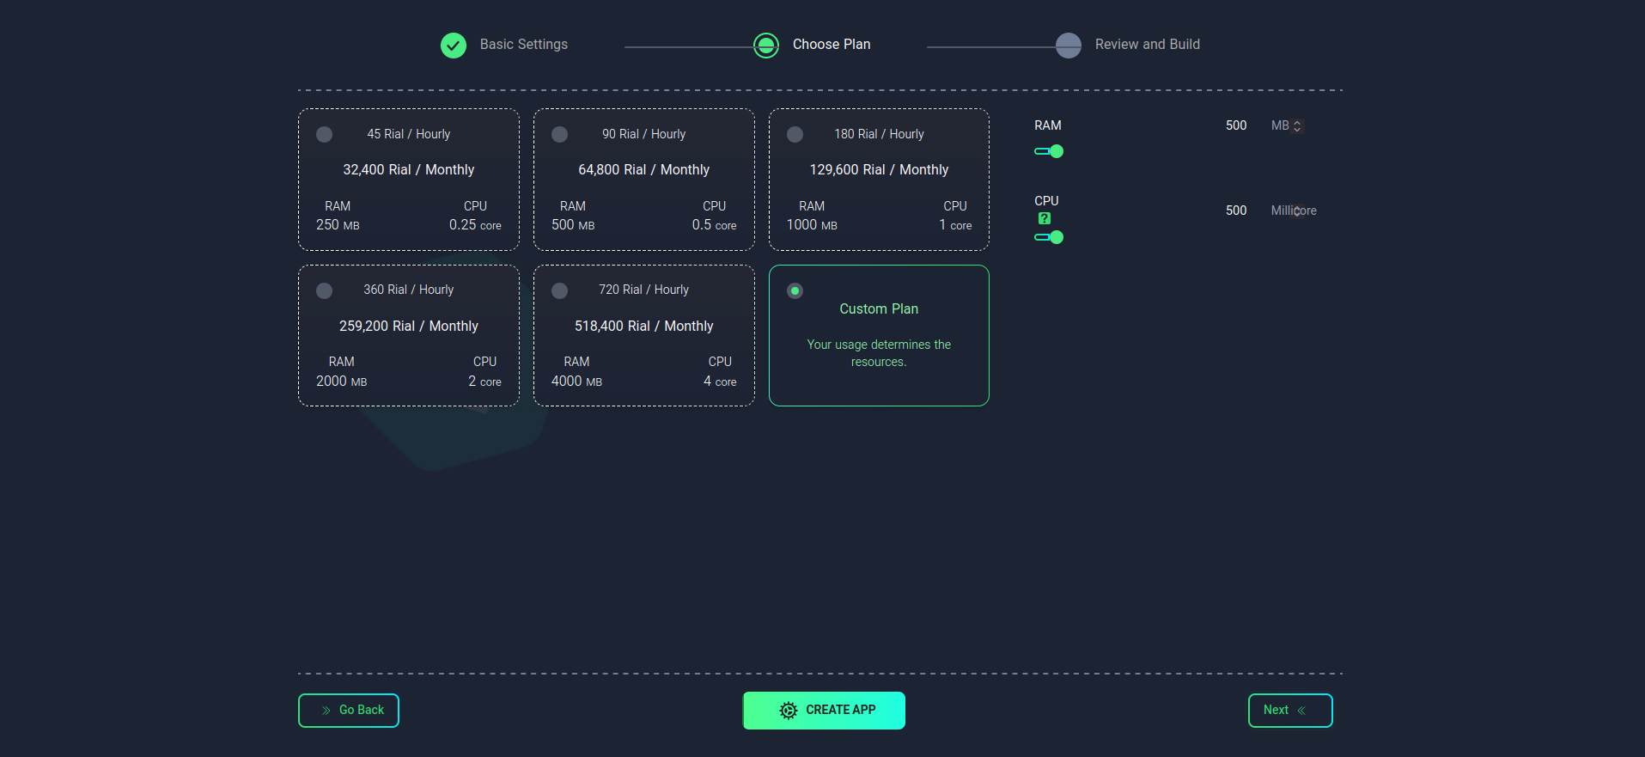1645x757 pixels.
Task: Click the RAM 500 value field
Action: [x=1236, y=125]
